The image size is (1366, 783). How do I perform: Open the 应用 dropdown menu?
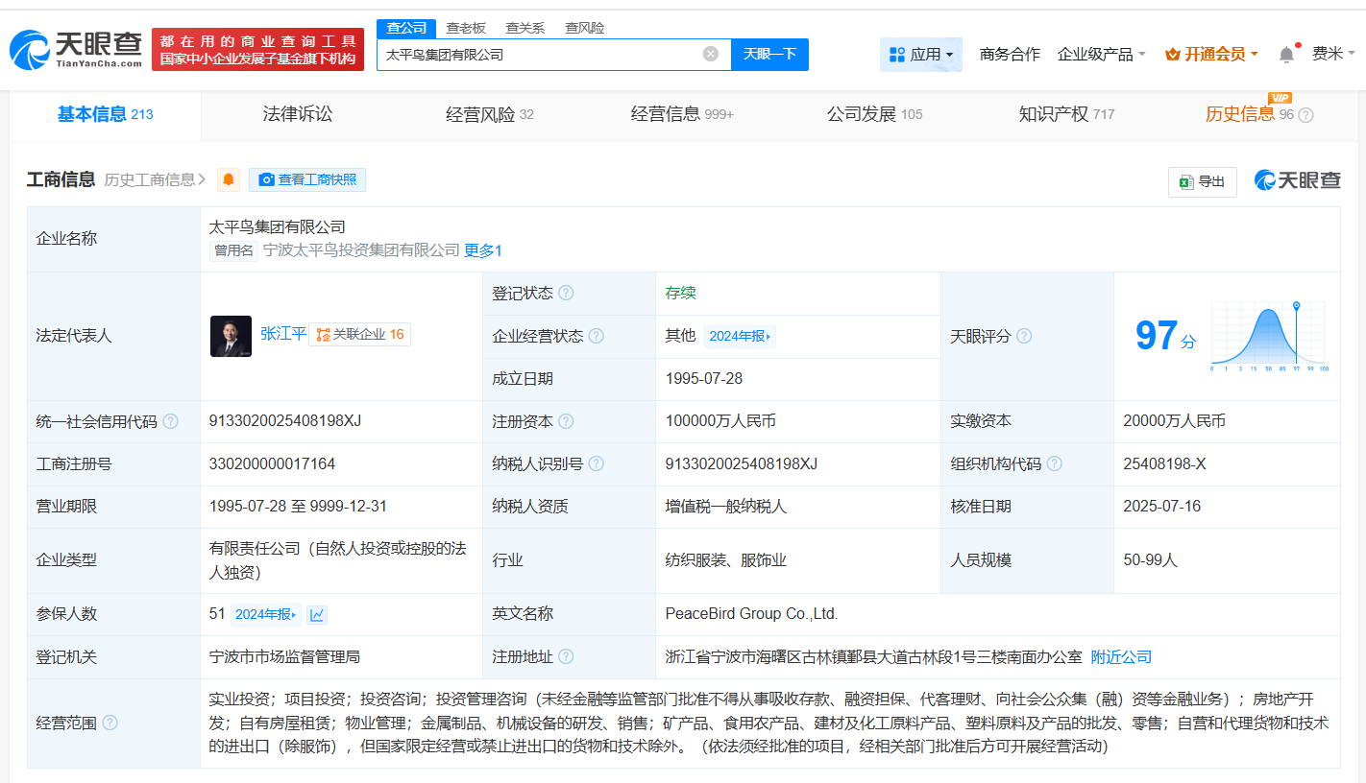[920, 55]
